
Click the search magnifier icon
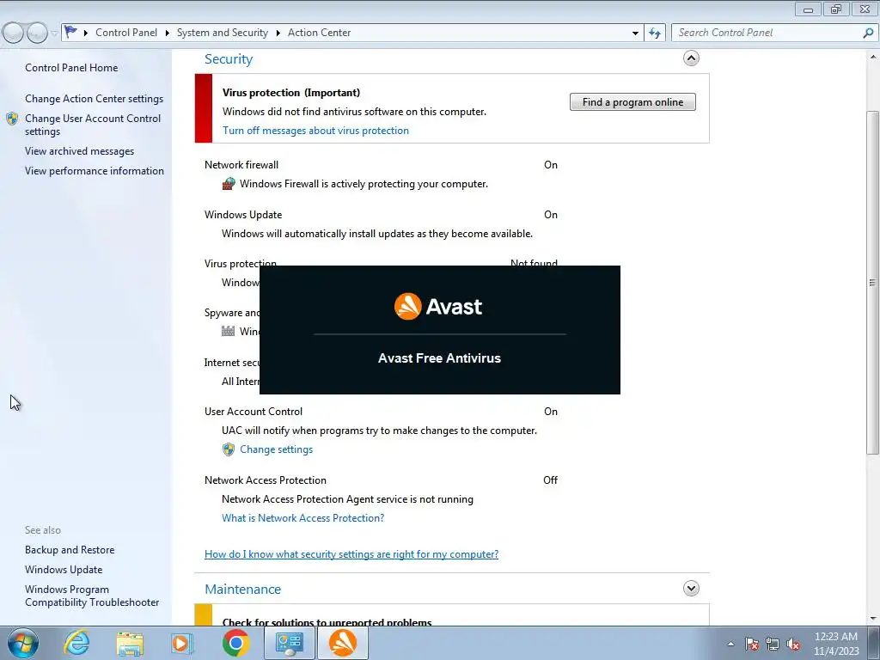click(868, 34)
